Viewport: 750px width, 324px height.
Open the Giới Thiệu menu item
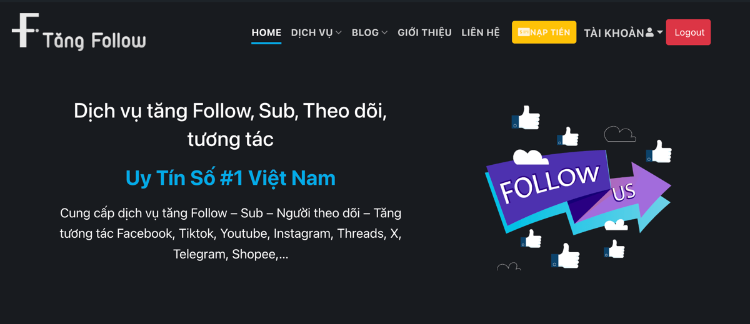tap(424, 32)
